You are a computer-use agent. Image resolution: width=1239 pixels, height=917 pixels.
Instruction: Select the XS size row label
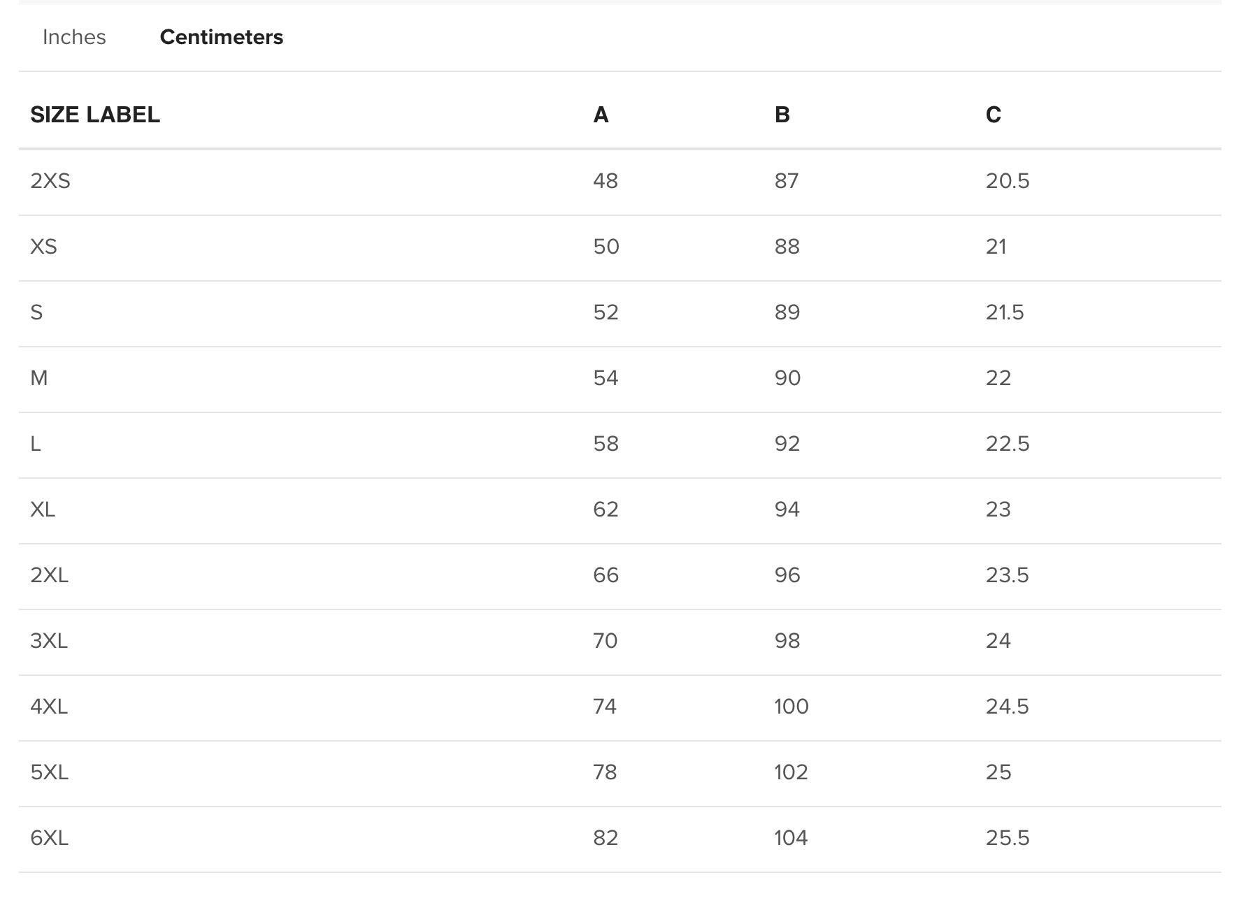pyautogui.click(x=43, y=247)
